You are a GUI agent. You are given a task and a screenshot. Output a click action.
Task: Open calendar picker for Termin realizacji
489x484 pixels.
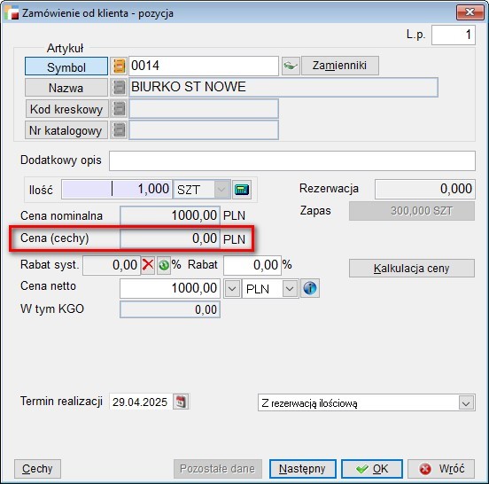(181, 402)
